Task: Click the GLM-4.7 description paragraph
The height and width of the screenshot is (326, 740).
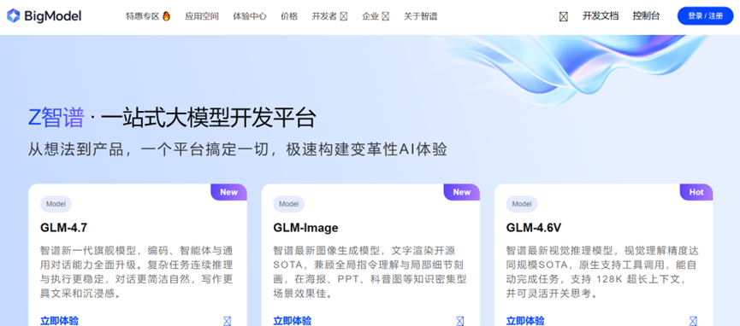Action: pos(137,272)
